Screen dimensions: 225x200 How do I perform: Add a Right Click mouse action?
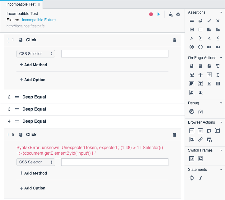tap(209, 66)
